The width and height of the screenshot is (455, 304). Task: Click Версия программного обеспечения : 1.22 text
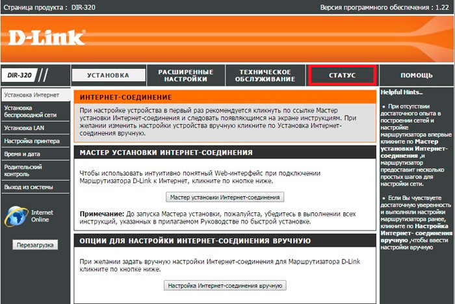click(385, 7)
